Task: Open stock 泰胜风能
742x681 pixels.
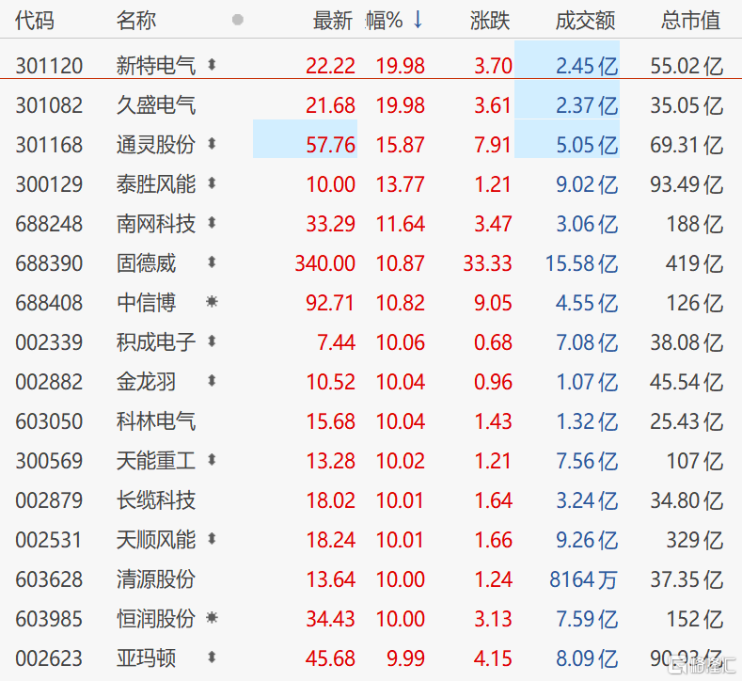Action: pos(156,183)
